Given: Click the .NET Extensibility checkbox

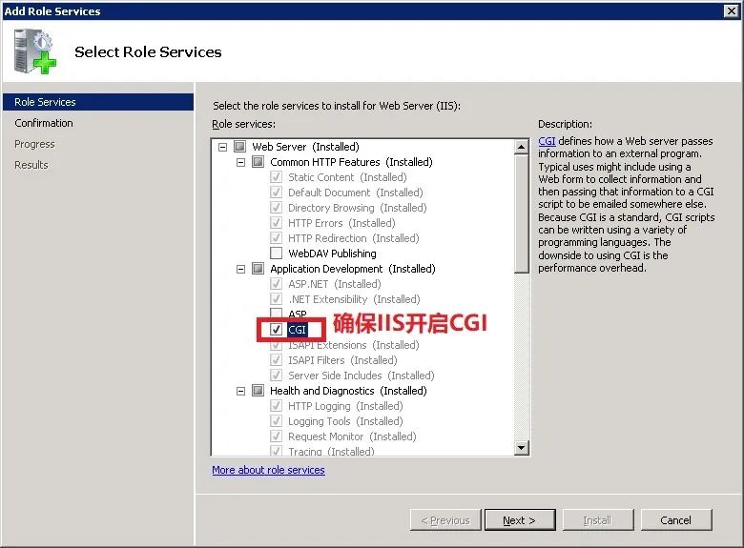Looking at the screenshot, I should point(277,299).
